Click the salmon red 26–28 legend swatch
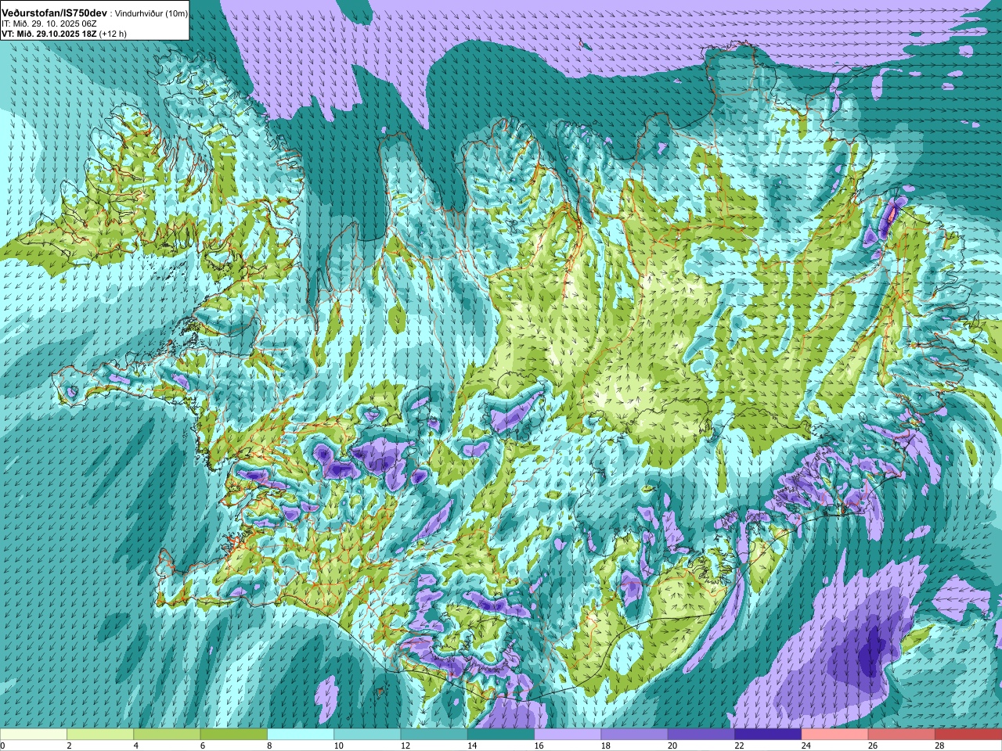Viewport: 1002px width, 751px height. [x=902, y=735]
